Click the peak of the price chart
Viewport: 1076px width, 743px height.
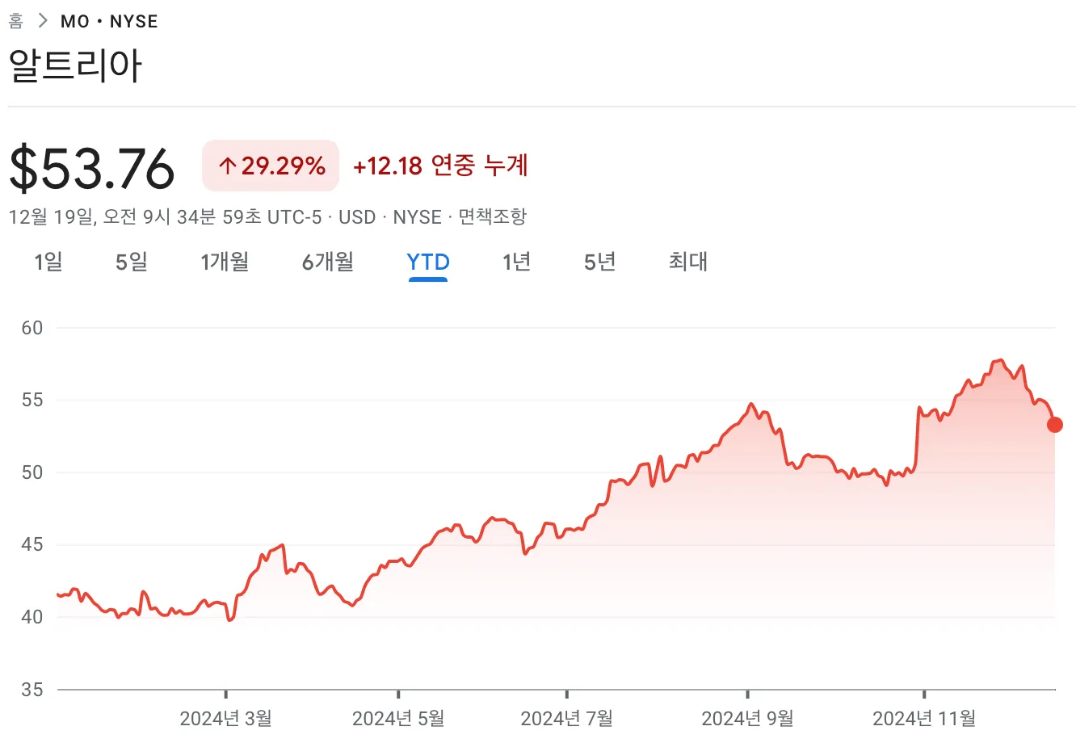tap(999, 359)
